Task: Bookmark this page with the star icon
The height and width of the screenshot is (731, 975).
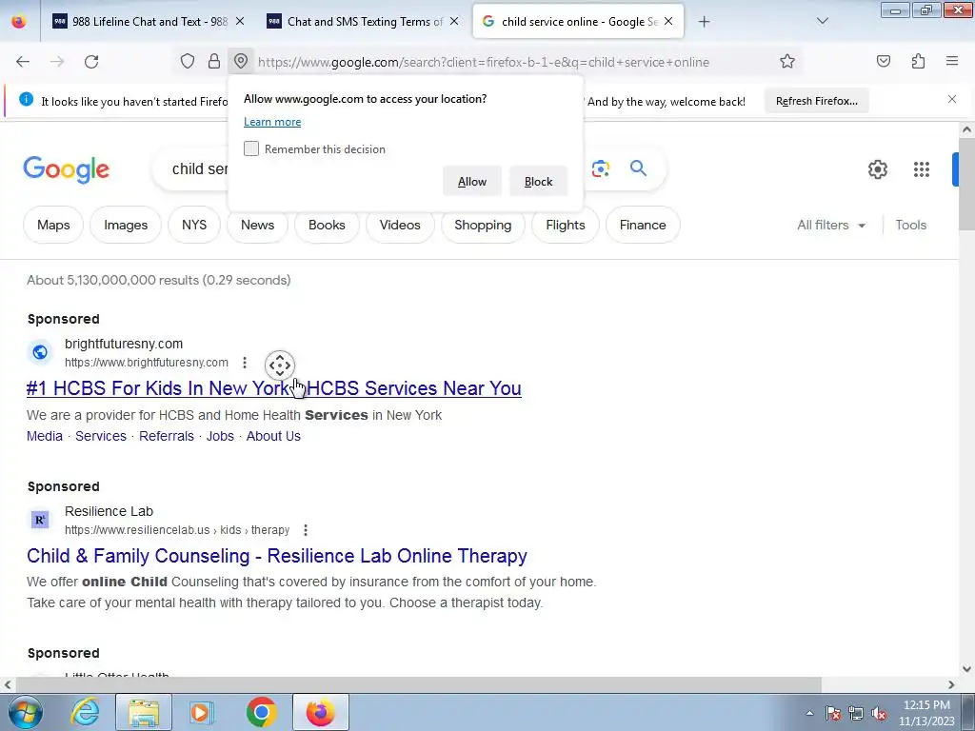Action: point(787,61)
